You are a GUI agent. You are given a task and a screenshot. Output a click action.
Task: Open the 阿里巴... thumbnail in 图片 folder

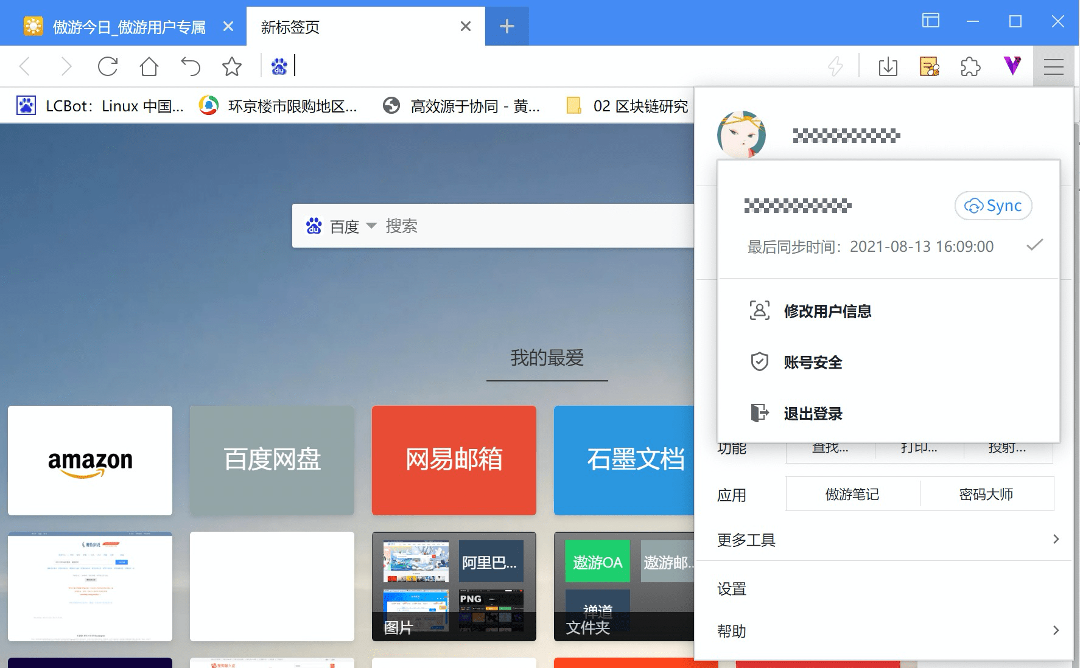point(491,561)
